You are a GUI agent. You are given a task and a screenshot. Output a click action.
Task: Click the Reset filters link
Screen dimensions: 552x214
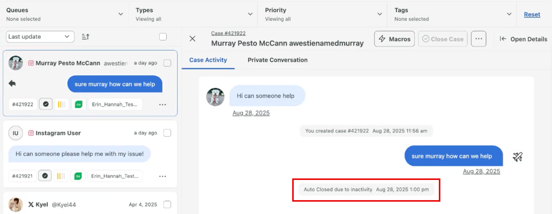[x=532, y=14]
